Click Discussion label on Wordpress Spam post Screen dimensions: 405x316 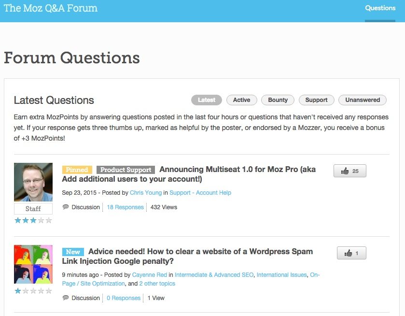pyautogui.click(x=85, y=298)
